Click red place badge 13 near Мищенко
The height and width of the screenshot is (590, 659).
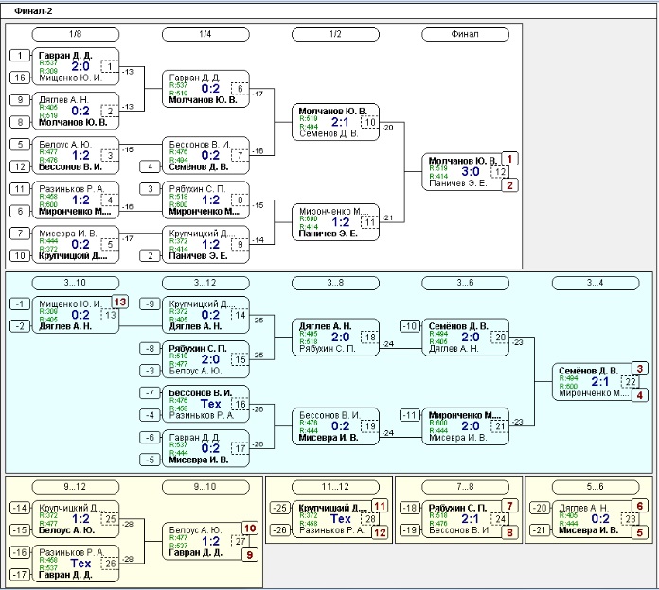(120, 303)
